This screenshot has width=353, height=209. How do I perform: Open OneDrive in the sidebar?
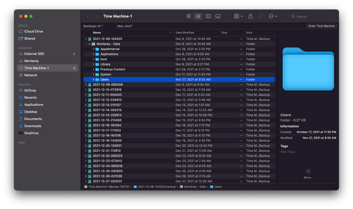(x=47, y=133)
